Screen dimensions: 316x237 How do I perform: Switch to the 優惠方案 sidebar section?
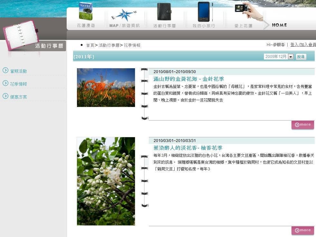[x=18, y=97]
